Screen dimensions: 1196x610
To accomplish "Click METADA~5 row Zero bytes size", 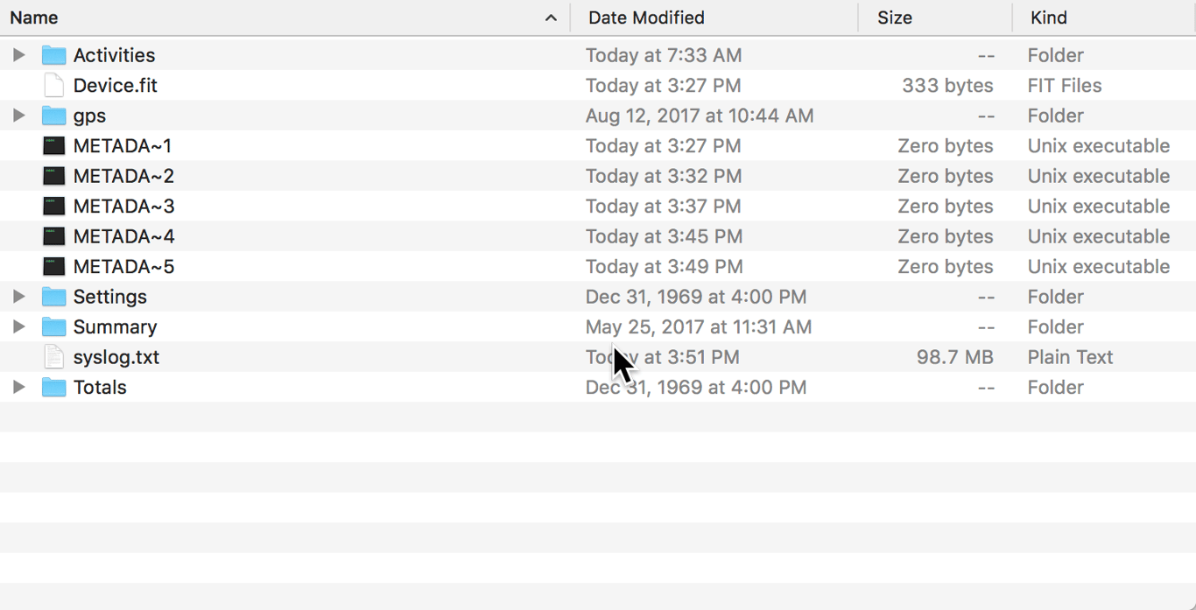I will click(946, 267).
